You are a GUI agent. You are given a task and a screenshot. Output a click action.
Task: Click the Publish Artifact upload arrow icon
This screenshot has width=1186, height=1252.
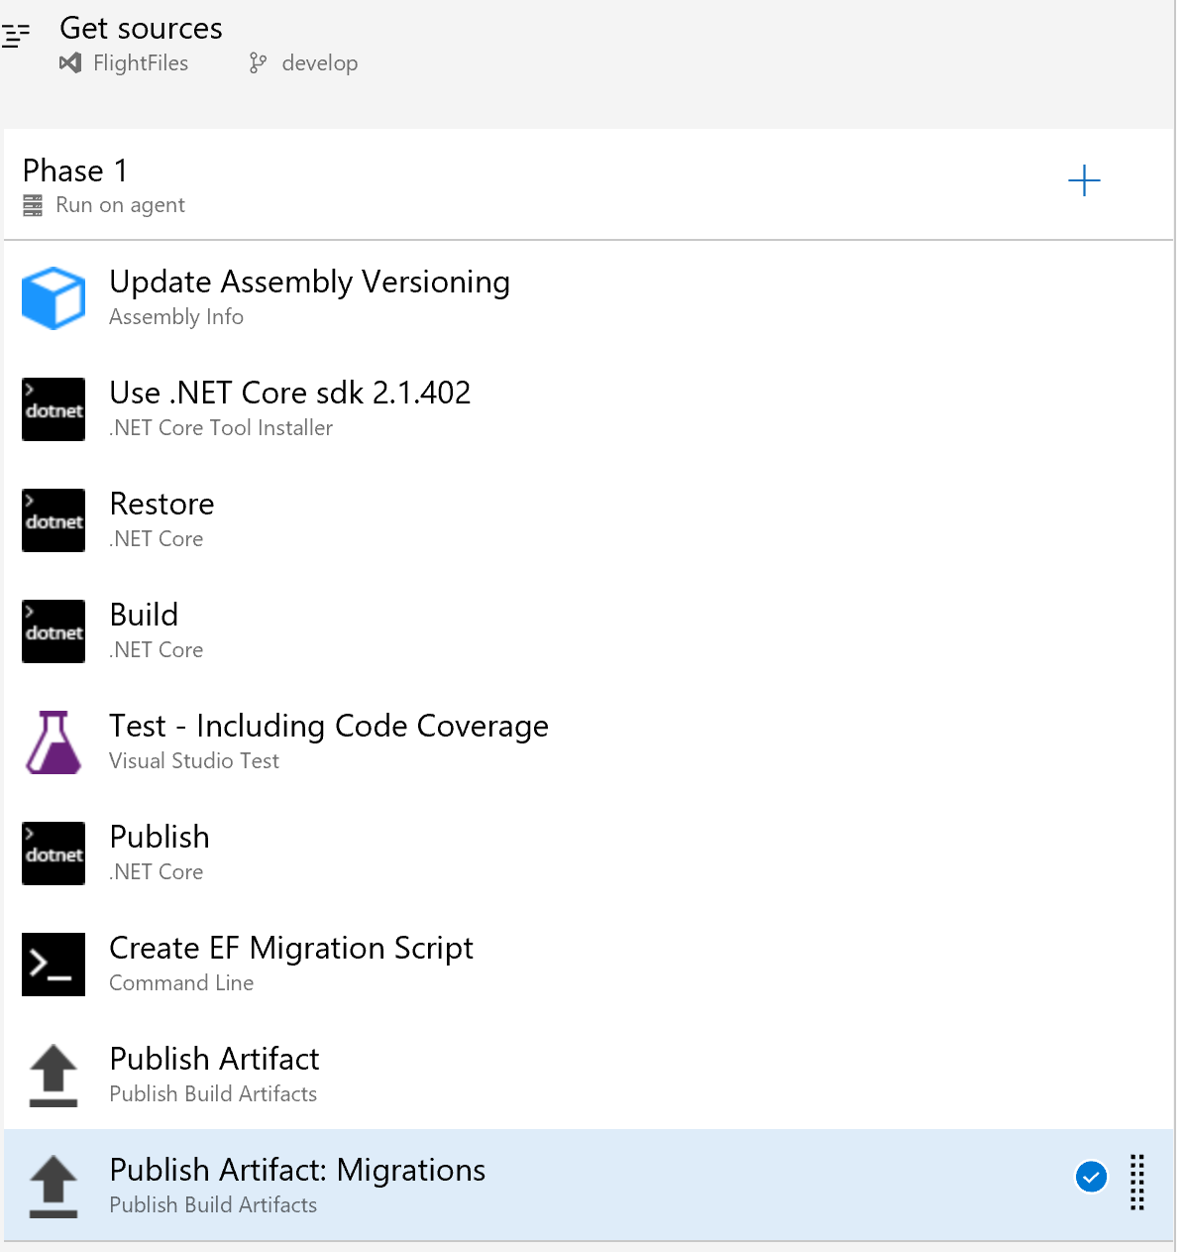[x=54, y=1076]
